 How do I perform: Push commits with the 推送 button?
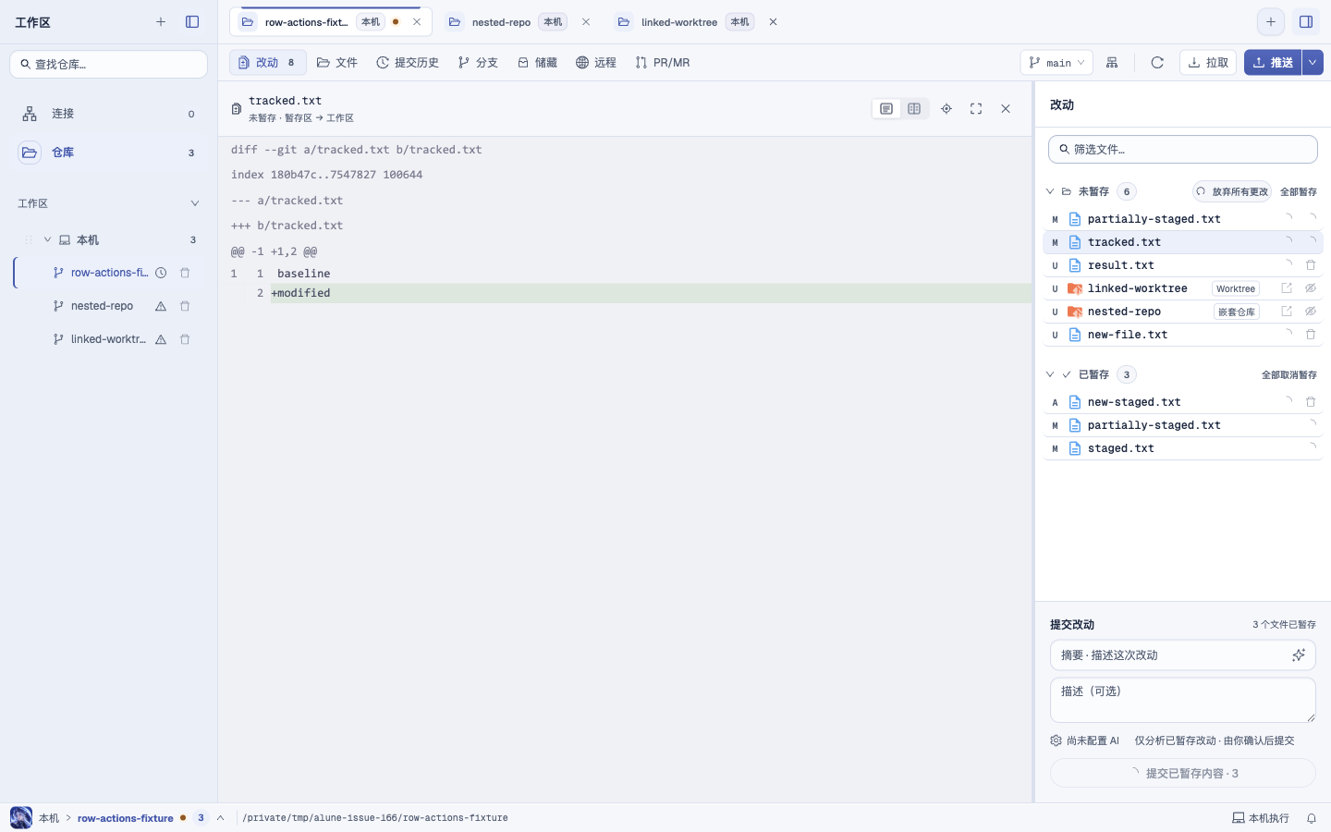1273,63
